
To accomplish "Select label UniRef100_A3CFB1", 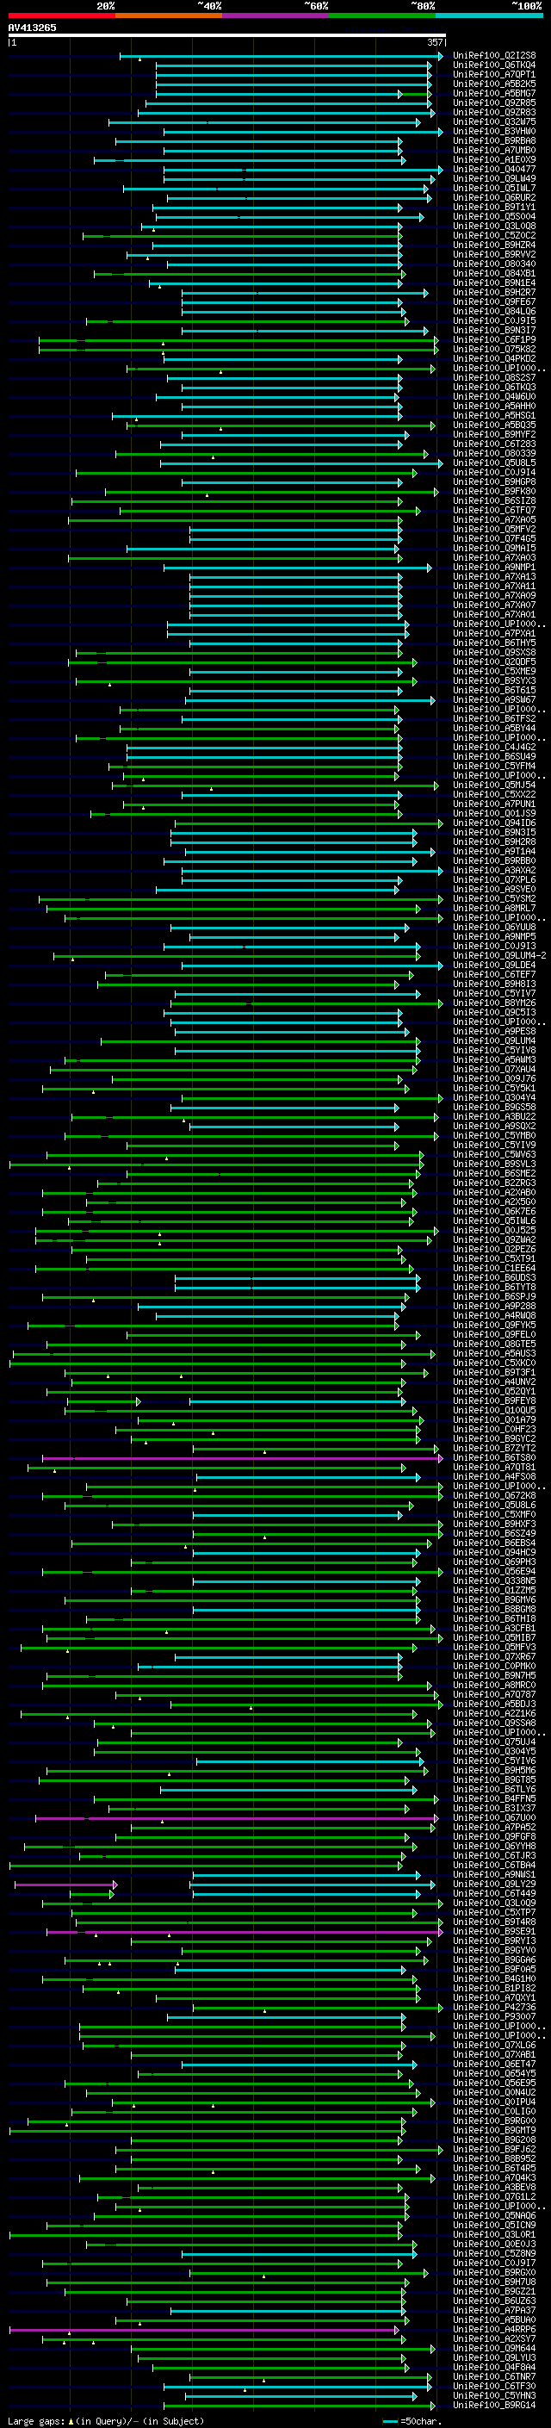I will click(x=494, y=1629).
